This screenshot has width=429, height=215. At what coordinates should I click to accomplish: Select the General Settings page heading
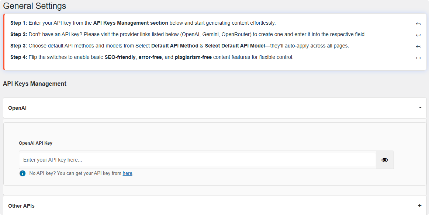point(34,6)
